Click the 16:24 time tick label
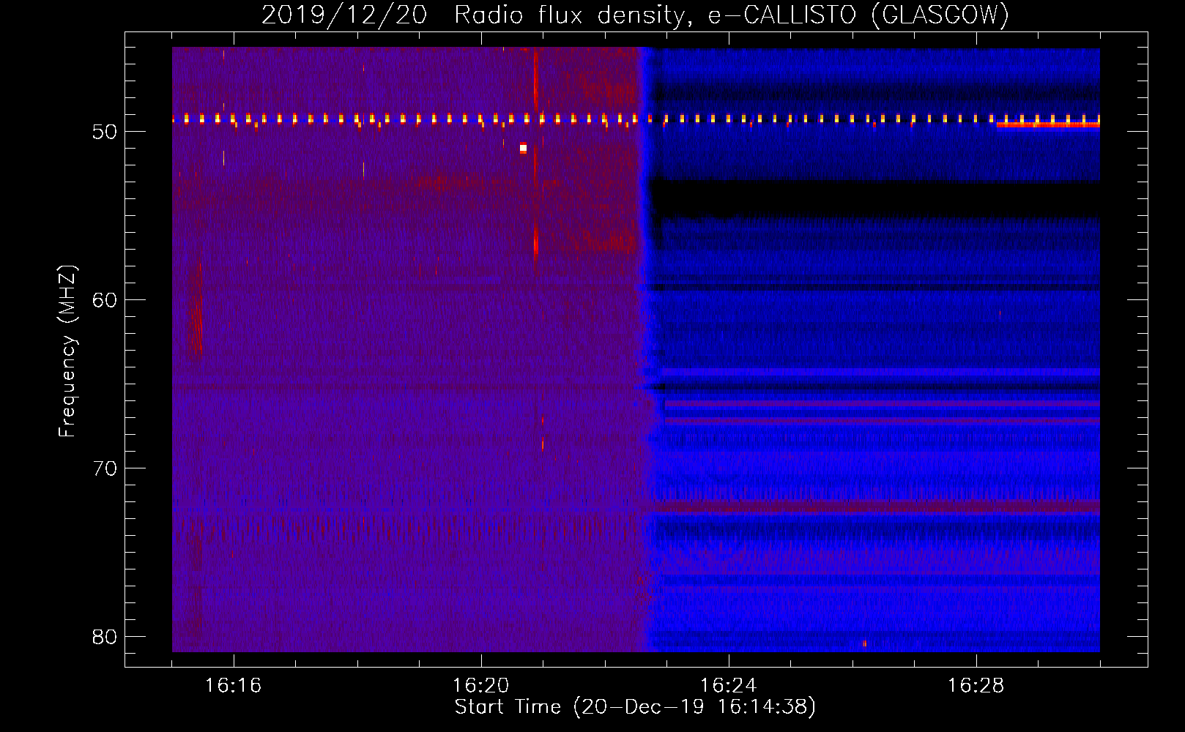The image size is (1185, 732). (728, 686)
